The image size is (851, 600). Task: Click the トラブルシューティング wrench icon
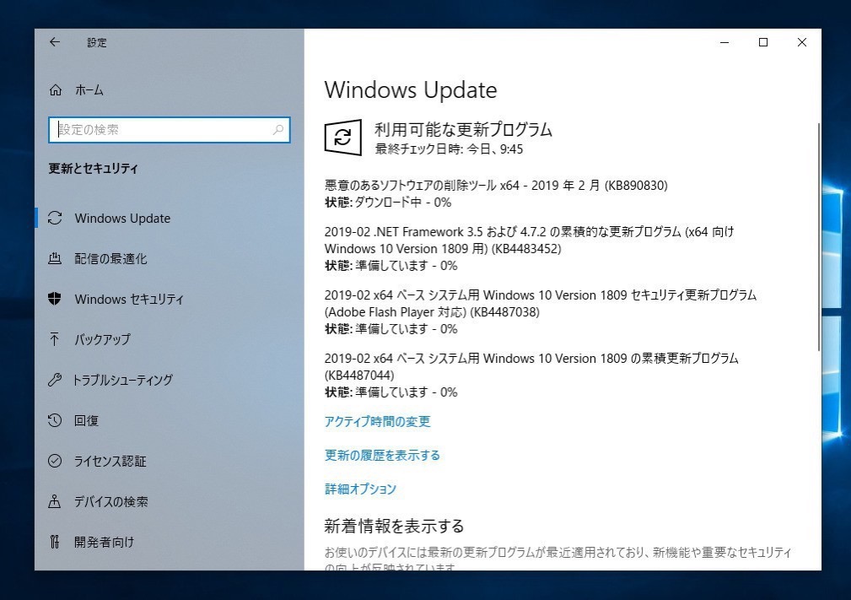pos(54,380)
